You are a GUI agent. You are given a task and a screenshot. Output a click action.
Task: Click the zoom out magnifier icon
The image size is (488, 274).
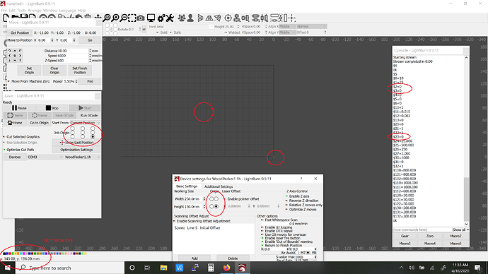click(x=124, y=18)
